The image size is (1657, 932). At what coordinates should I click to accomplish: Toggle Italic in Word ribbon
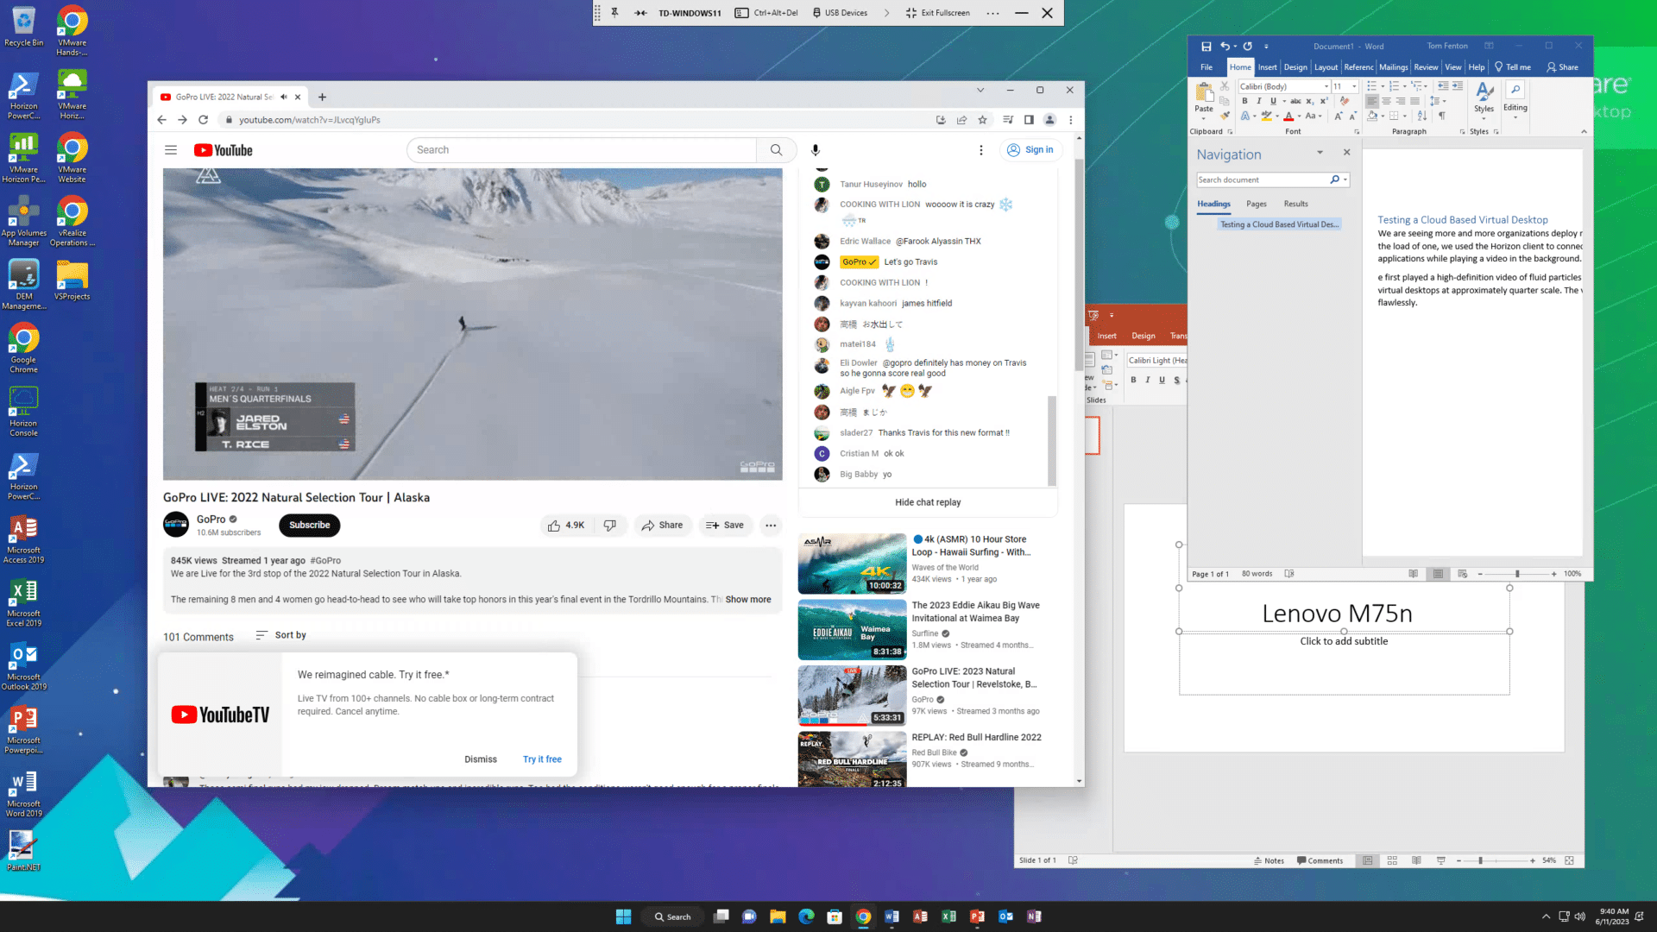[1258, 101]
